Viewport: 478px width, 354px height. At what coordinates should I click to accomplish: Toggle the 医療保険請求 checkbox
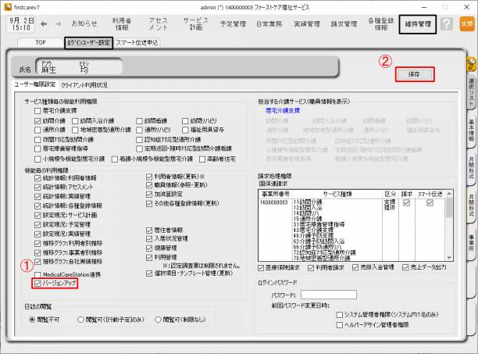point(262,267)
